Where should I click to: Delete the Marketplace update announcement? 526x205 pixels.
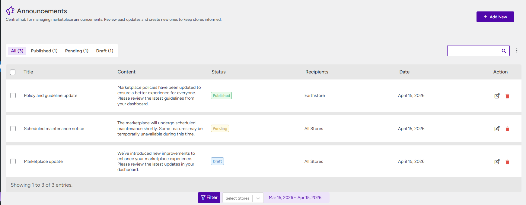[507, 162]
